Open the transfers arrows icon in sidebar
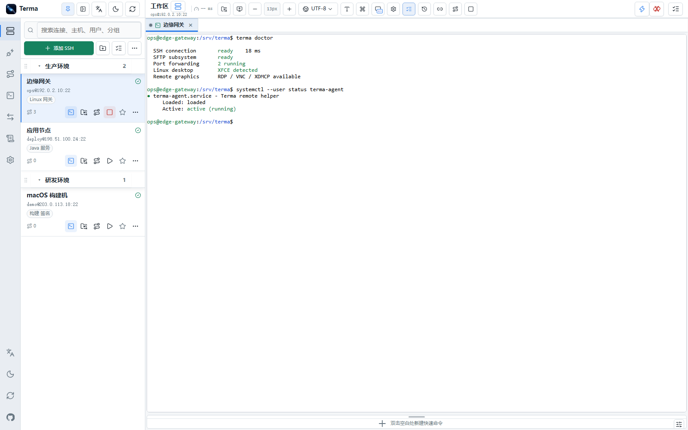The height and width of the screenshot is (430, 688). pos(10,117)
